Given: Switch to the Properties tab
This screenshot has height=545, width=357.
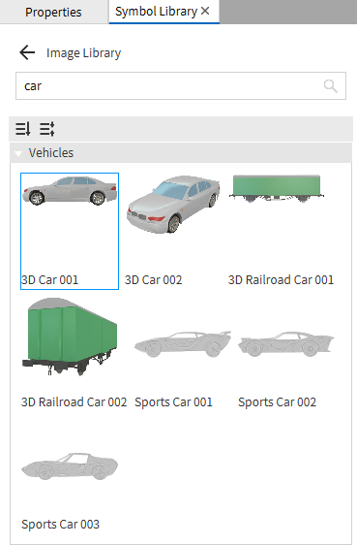Looking at the screenshot, I should [53, 13].
